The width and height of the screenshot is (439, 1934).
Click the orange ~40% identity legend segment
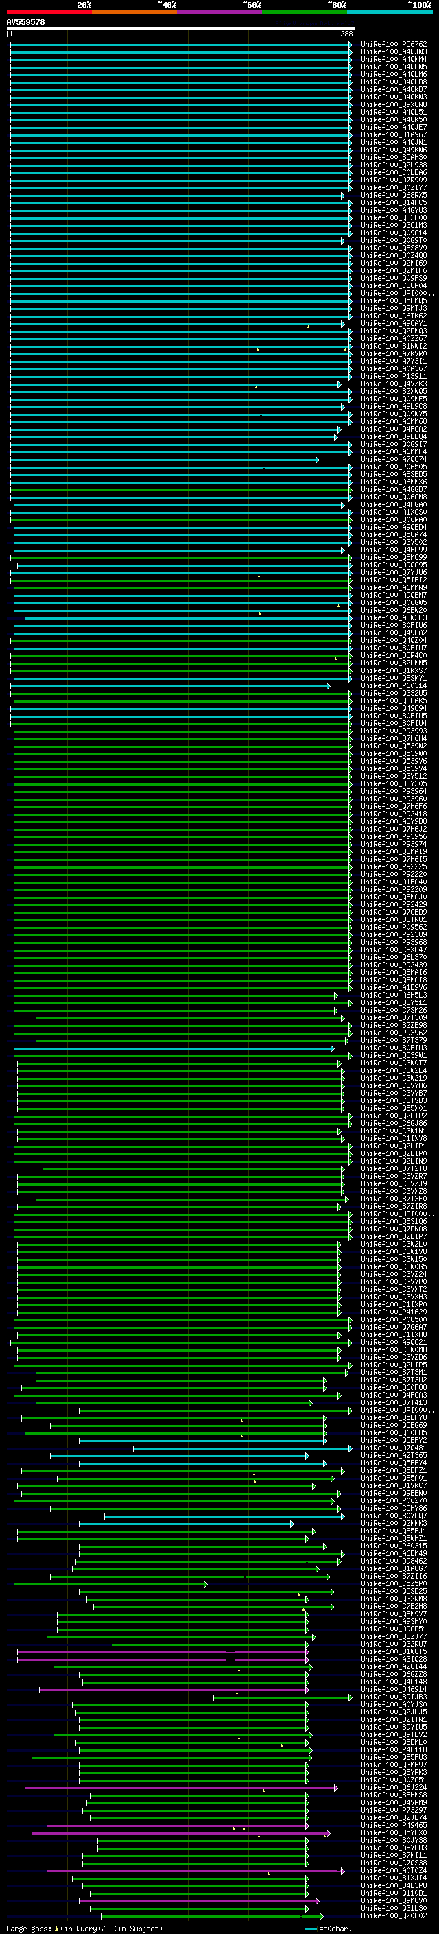pos(134,12)
